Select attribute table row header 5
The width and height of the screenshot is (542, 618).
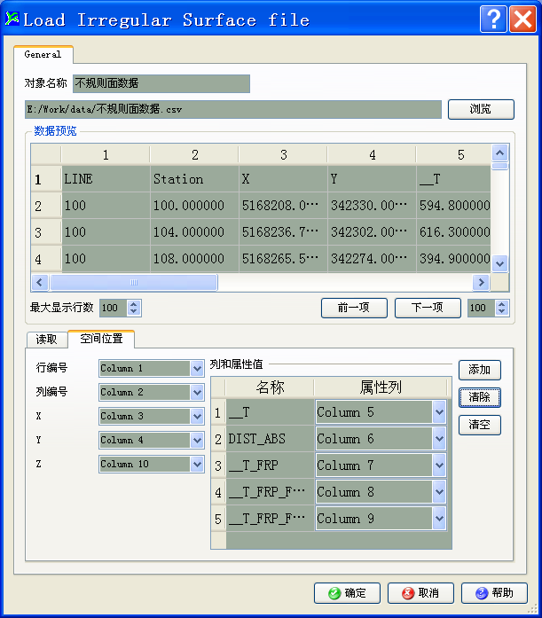pos(218,519)
